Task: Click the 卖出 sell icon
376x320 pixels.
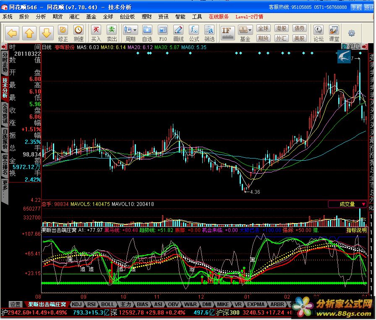Action: pos(112,34)
